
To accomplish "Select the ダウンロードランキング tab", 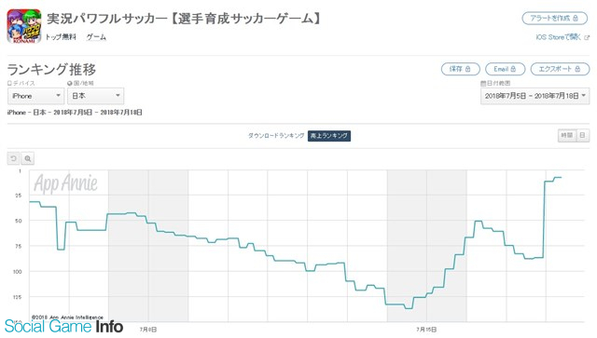I will click(276, 136).
